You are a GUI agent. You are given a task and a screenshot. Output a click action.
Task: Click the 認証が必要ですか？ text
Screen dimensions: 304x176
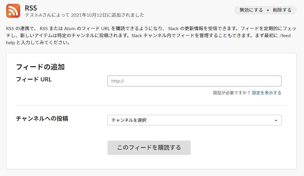[x=232, y=93]
